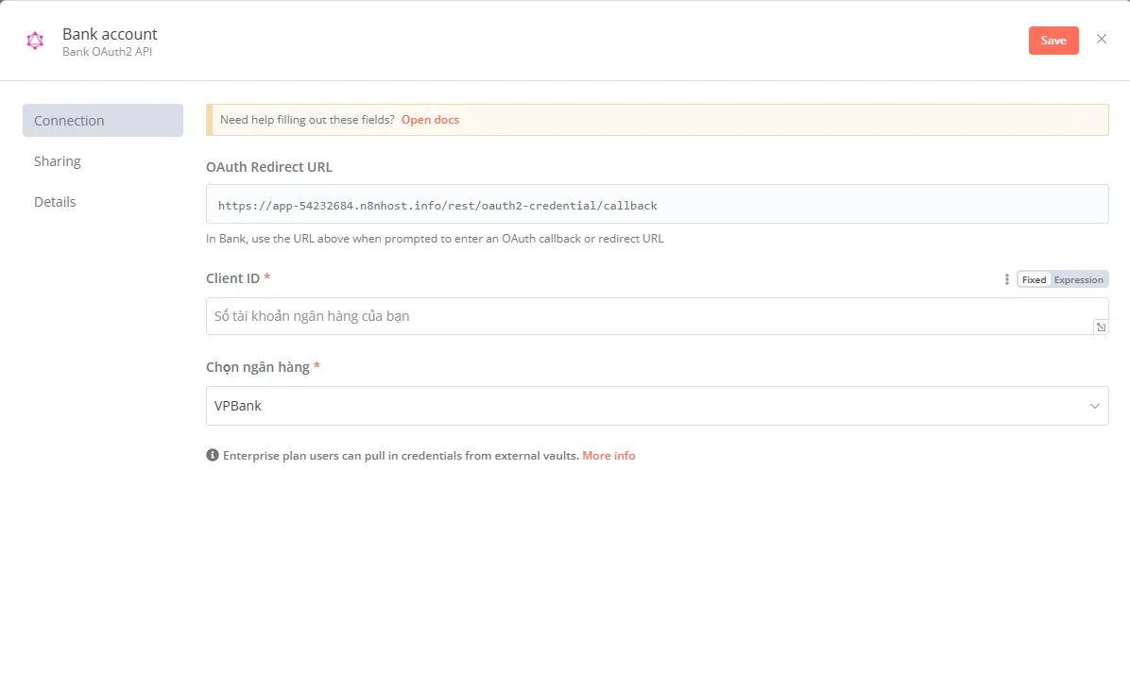Click the 'Need help filling out' banner text
The height and width of the screenshot is (688, 1130).
(307, 120)
